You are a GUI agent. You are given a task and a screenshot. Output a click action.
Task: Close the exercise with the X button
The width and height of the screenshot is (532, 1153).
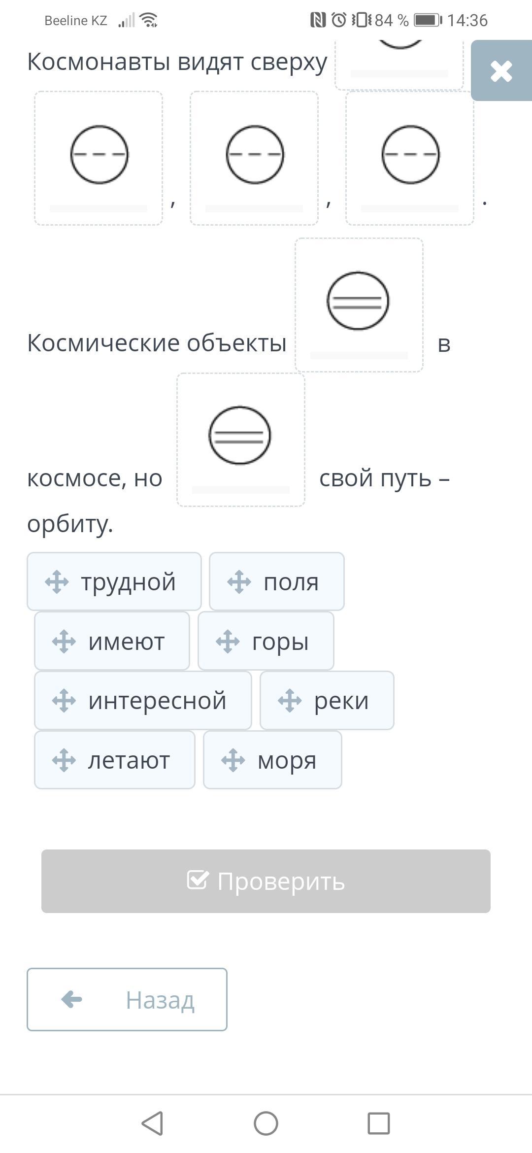pos(501,71)
